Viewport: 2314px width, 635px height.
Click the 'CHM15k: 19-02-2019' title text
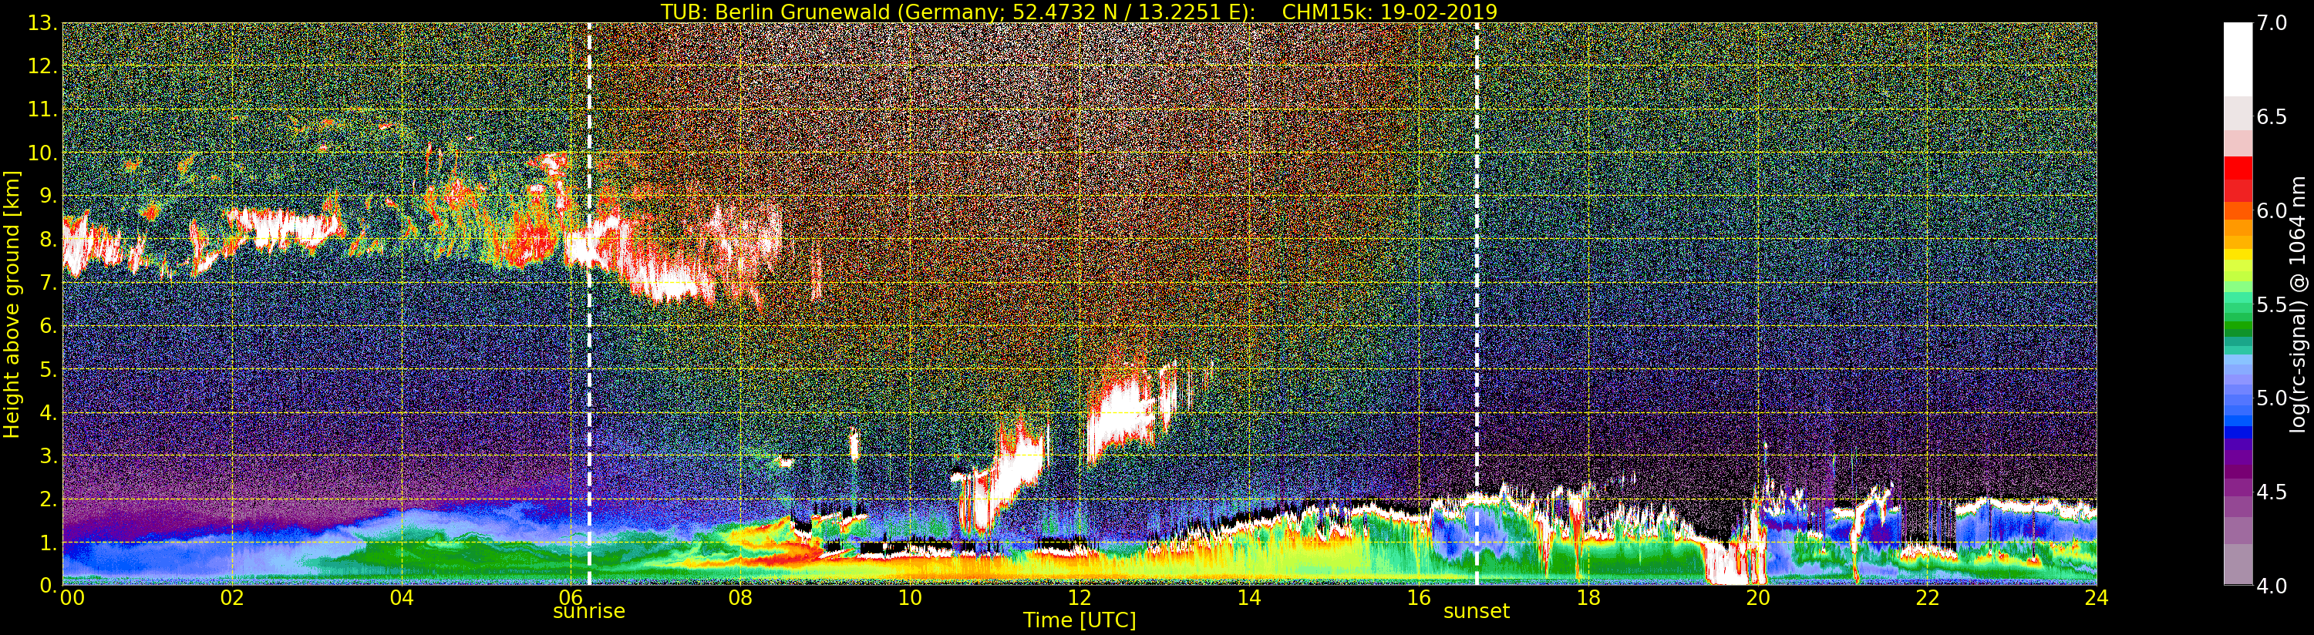click(x=1389, y=12)
